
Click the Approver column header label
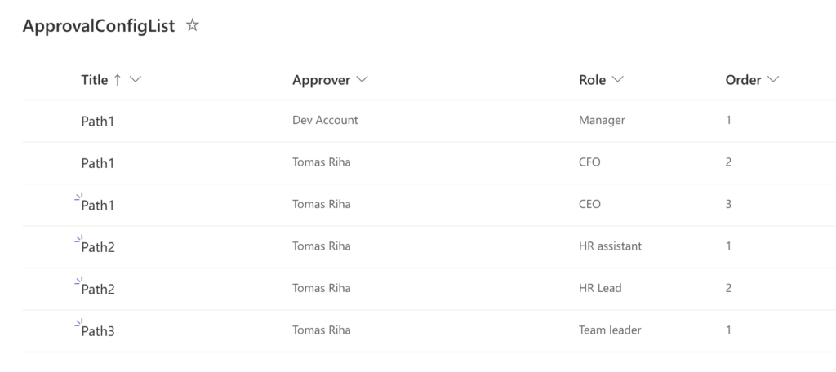point(321,80)
